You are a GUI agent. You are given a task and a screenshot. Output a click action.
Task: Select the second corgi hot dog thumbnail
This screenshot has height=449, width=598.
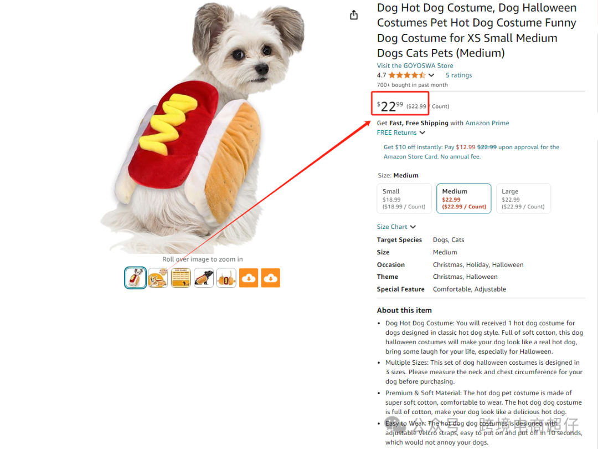(158, 278)
